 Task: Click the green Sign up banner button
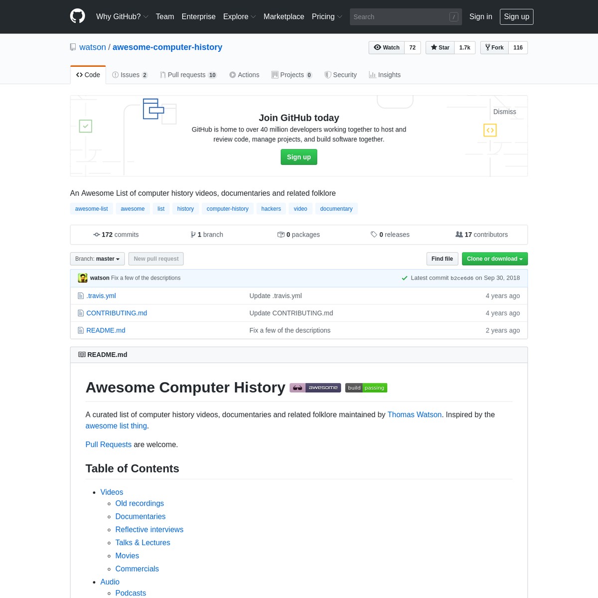point(299,157)
